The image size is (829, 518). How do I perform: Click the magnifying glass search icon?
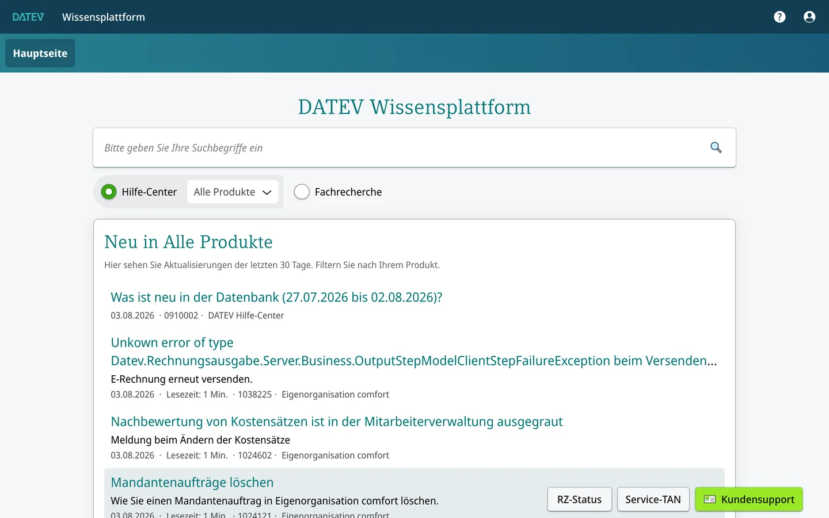click(716, 148)
